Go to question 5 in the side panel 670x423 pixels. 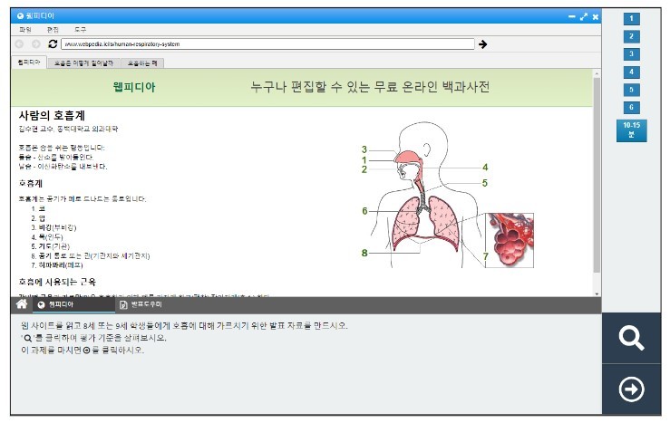pos(631,90)
